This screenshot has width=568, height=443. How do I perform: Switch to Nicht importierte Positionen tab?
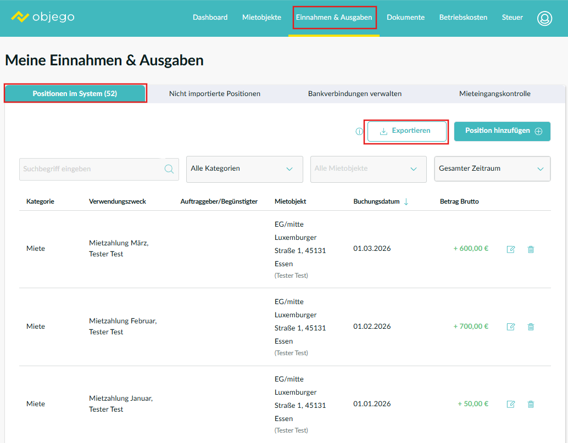point(215,94)
